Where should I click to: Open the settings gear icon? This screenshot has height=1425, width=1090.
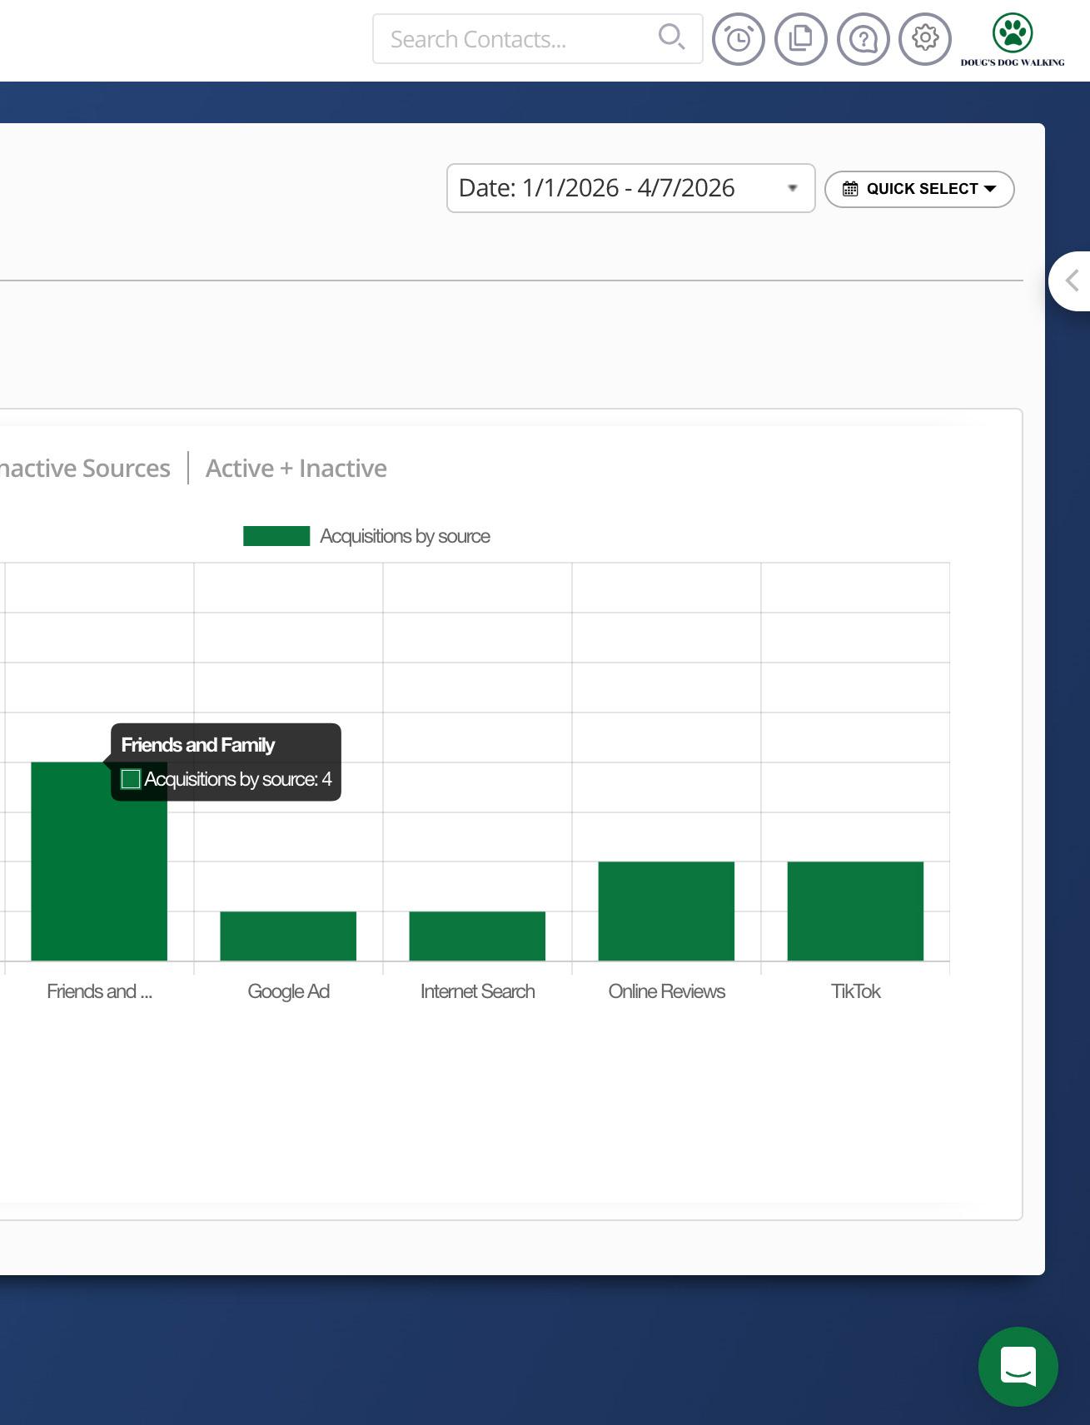pyautogui.click(x=925, y=39)
